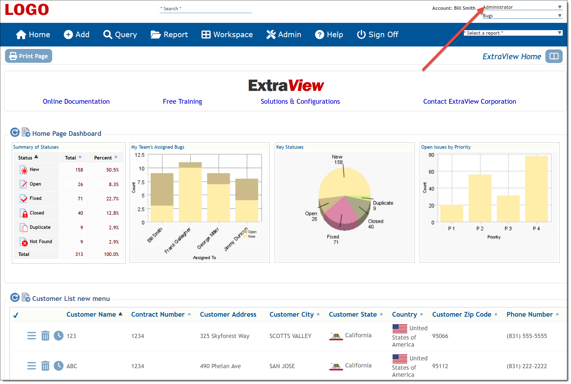Click the Fixed total value 71
The image size is (571, 384).
[80, 199]
